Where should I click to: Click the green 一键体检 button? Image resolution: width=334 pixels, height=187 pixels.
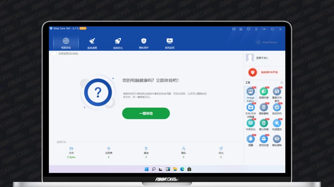[x=146, y=113]
